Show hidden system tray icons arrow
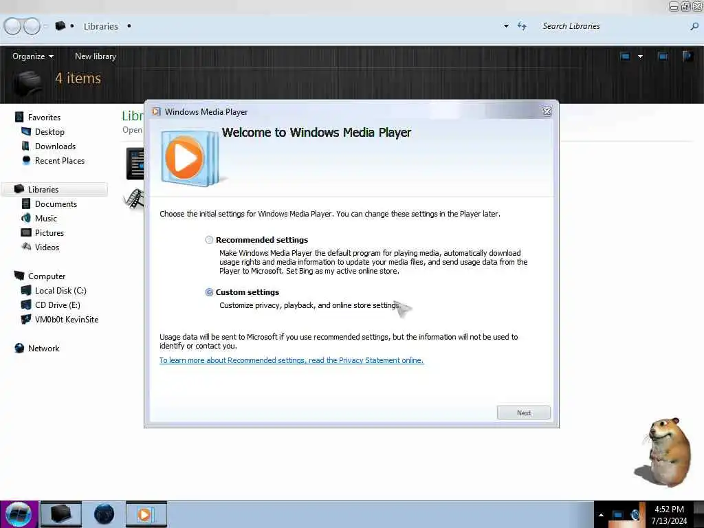 coord(601,515)
